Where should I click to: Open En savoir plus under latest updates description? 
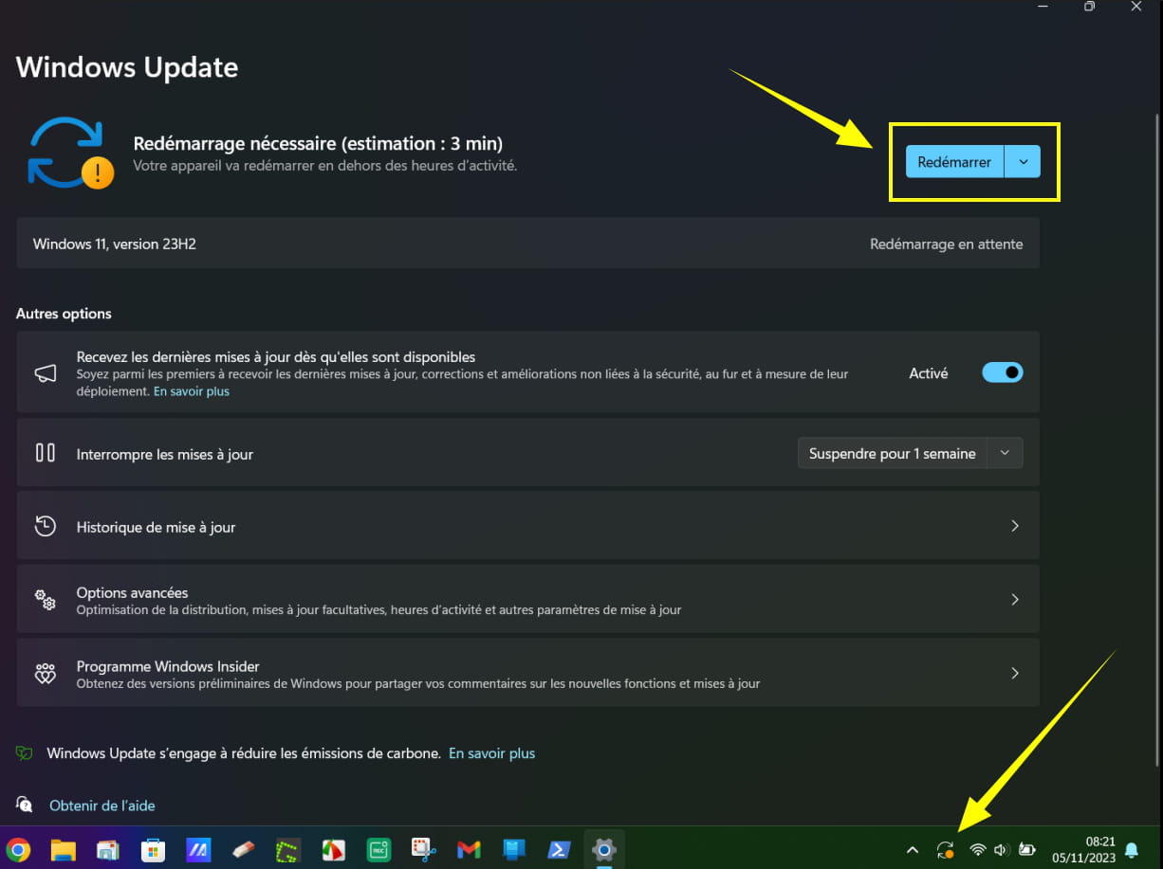[x=192, y=391]
